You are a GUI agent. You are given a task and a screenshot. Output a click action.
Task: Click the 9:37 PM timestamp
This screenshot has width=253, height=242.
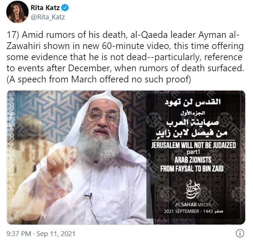coord(19,233)
